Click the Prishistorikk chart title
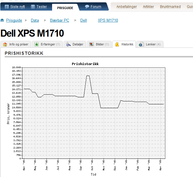Screen dimensions: 193x177 (85, 64)
